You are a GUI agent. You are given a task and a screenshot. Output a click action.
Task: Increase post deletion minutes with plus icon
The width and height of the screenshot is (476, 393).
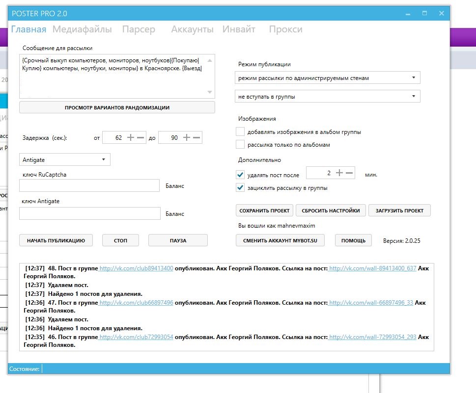tap(339, 173)
